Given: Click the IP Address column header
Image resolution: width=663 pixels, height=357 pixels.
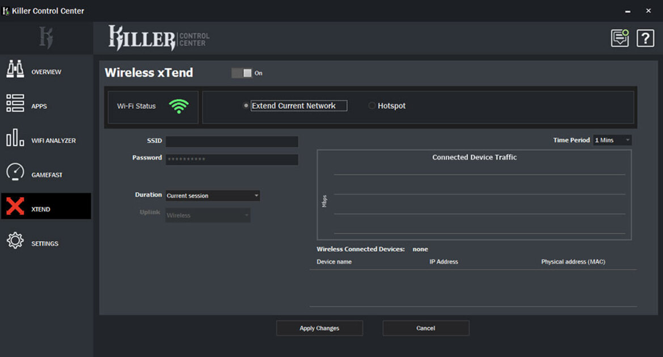Looking at the screenshot, I should tap(444, 262).
